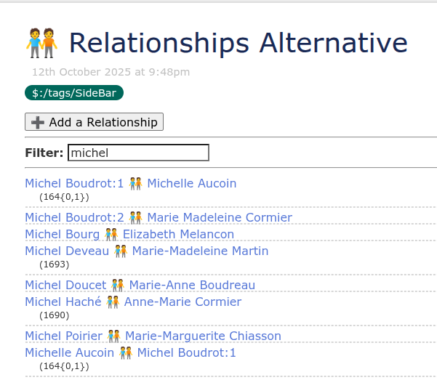Click the couple icon beside the page title

pyautogui.click(x=41, y=43)
